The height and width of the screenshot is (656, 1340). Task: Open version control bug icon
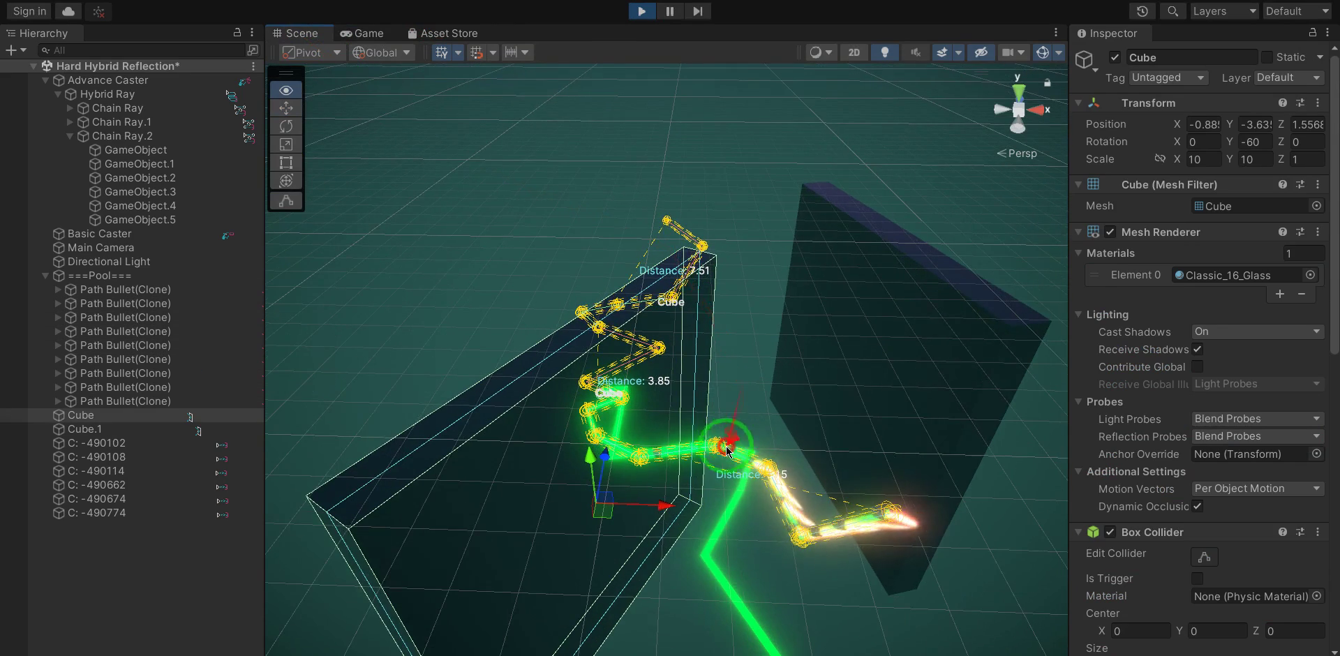click(98, 11)
